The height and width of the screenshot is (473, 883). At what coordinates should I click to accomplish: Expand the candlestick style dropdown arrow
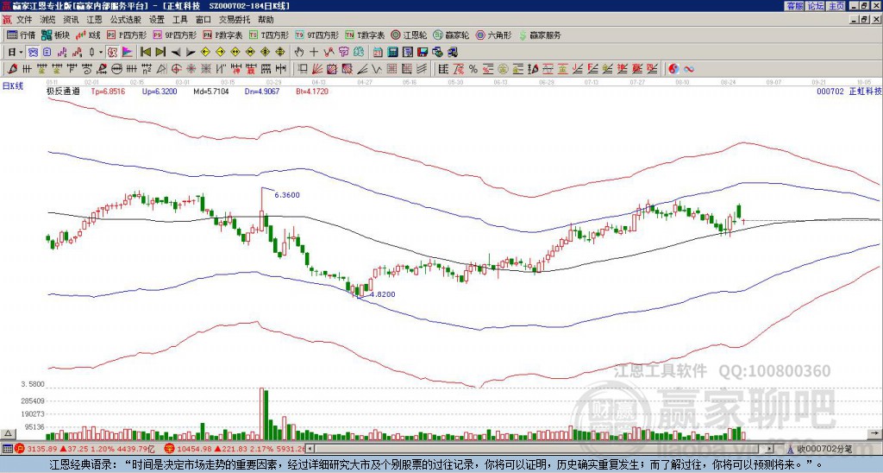pos(101,53)
